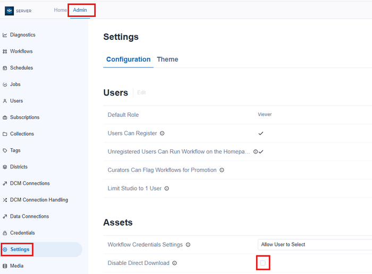The width and height of the screenshot is (372, 274).
Task: Click the Workflow Credentials Settings label
Action: 145,245
